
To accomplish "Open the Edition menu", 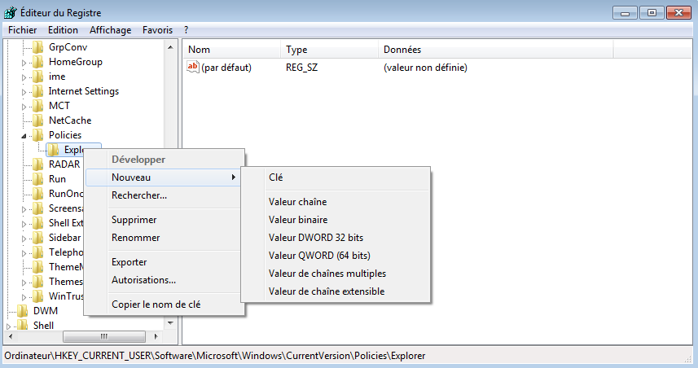I will (x=63, y=30).
